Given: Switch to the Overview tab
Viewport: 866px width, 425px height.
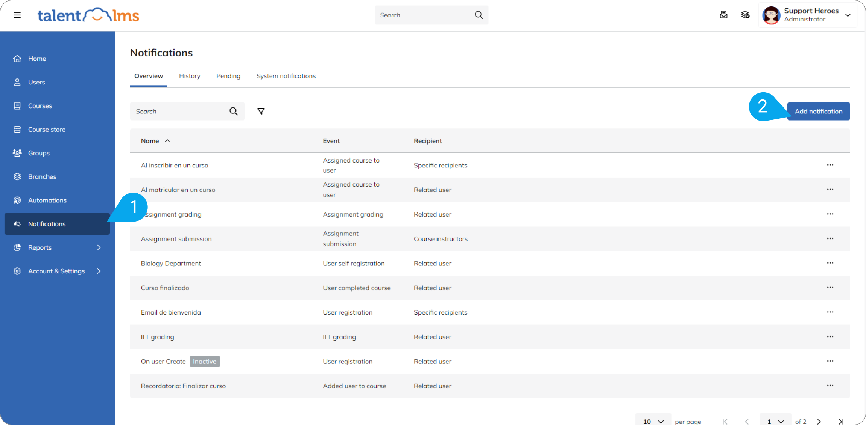Looking at the screenshot, I should tap(149, 76).
